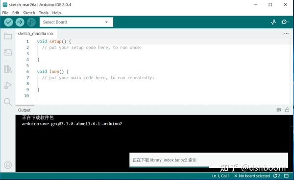Toggle the bottom panel in the status bar
This screenshot has width=294, height=180.
coord(286,176)
